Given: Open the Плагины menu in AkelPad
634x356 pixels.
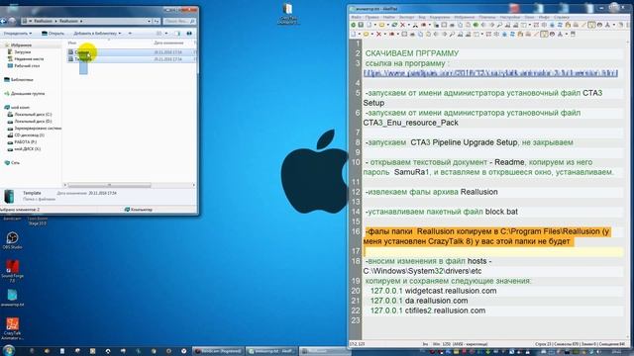Looking at the screenshot, I should 486,18.
